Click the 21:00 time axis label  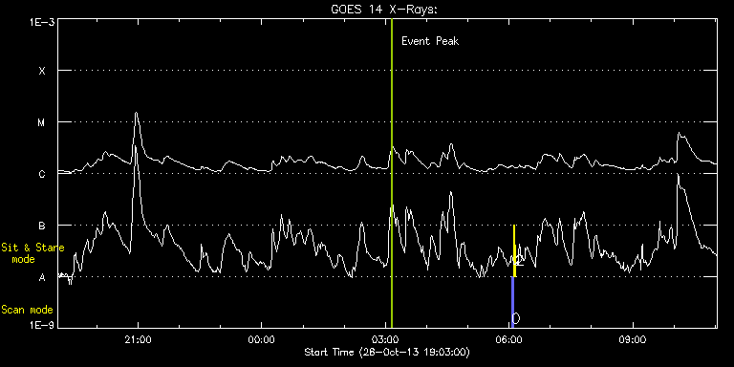[x=138, y=339]
